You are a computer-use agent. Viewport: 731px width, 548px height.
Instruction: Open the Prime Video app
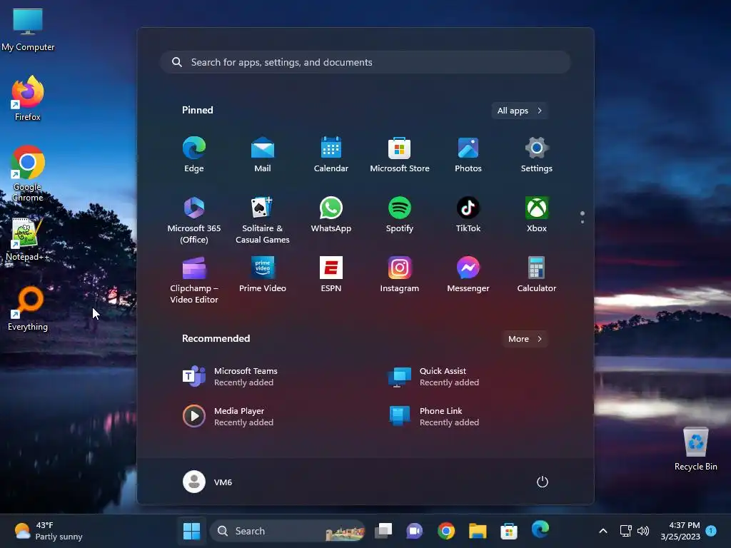point(263,275)
